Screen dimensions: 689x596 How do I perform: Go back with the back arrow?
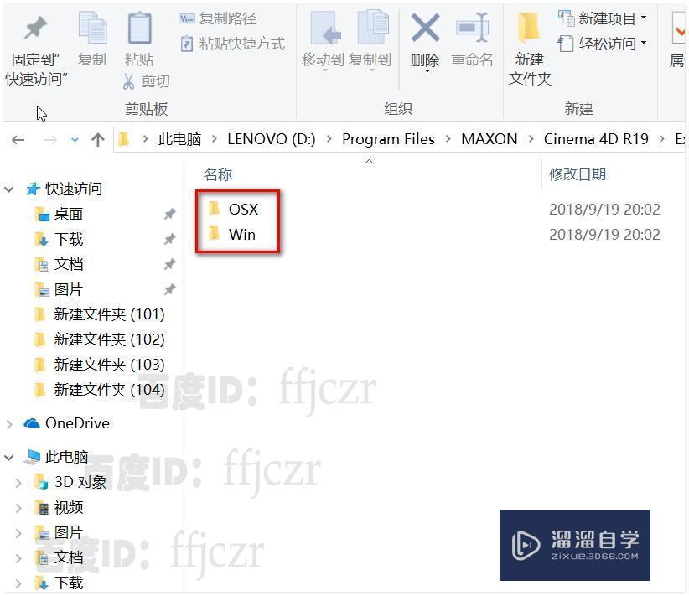[18, 140]
